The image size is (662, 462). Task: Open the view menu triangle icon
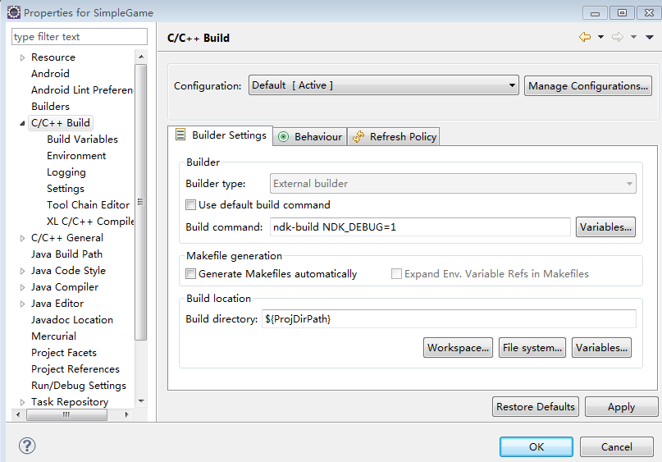[649, 37]
